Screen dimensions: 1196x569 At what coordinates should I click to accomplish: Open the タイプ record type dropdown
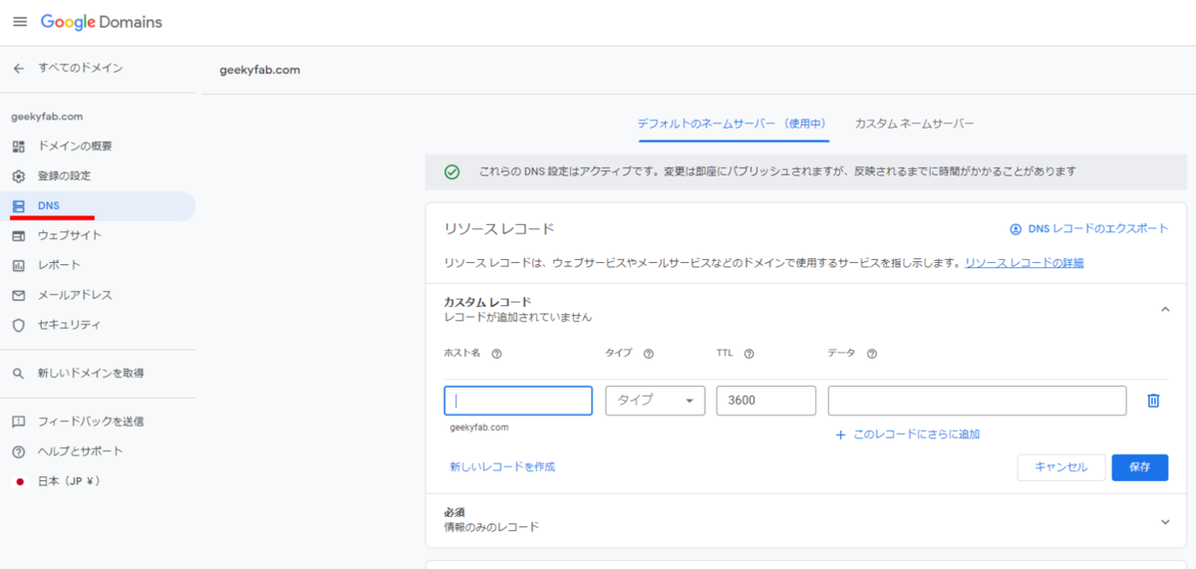pos(655,401)
